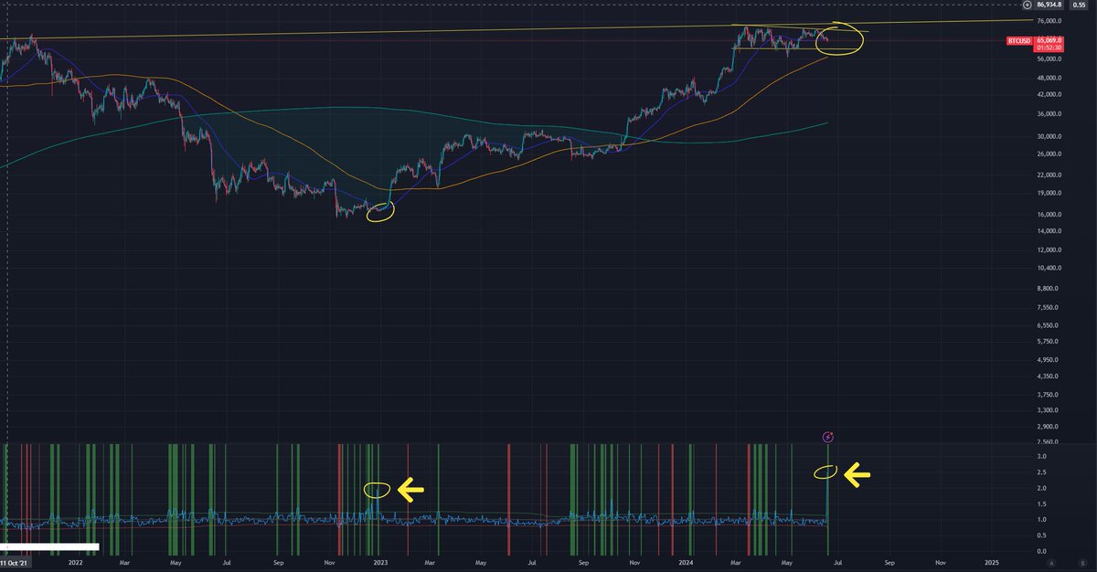
Task: Toggle the B scale button at bottom right
Action: coord(1081,563)
